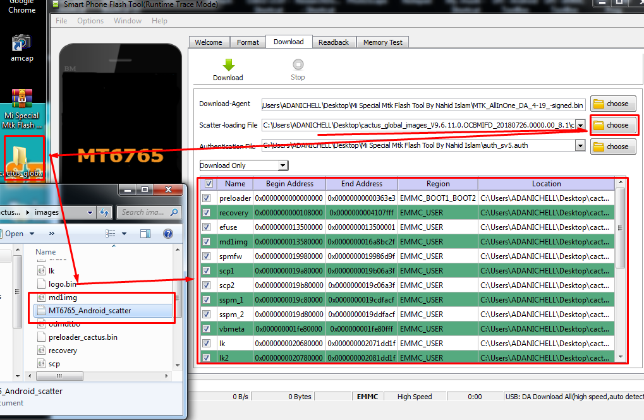Select EMMC_BOOT1_BOOT2 region cell
The image size is (644, 420).
tap(438, 198)
